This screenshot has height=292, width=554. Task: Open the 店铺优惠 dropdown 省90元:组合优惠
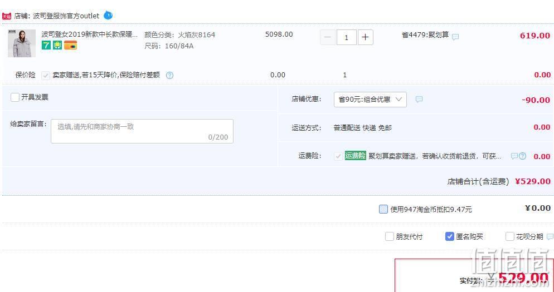[x=370, y=100]
